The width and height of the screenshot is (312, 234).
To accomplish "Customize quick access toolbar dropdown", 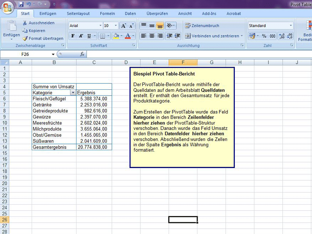I will tap(54, 4).
